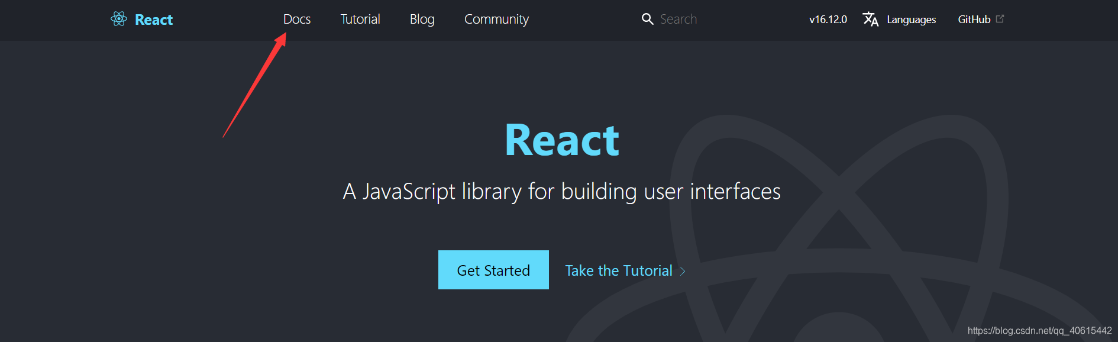Open the Docs menu item
The height and width of the screenshot is (342, 1118).
click(x=297, y=19)
